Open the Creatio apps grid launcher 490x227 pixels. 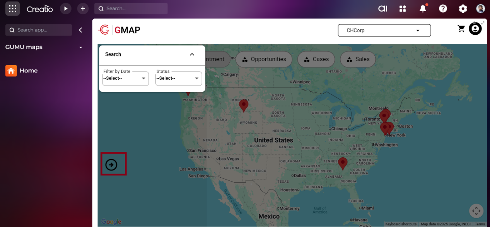click(x=12, y=8)
